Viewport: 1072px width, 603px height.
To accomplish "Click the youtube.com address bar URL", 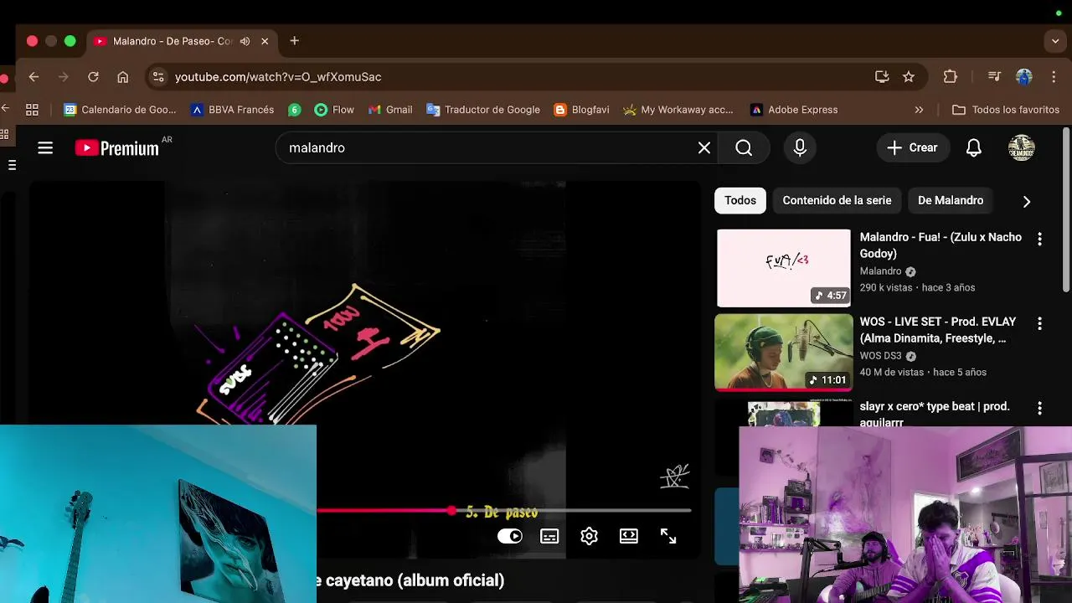I will (x=278, y=77).
